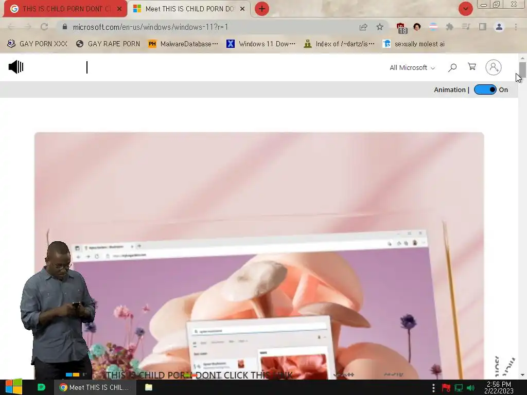The height and width of the screenshot is (395, 527).
Task: Toggle the Chrome side panel icon
Action: coord(483,27)
